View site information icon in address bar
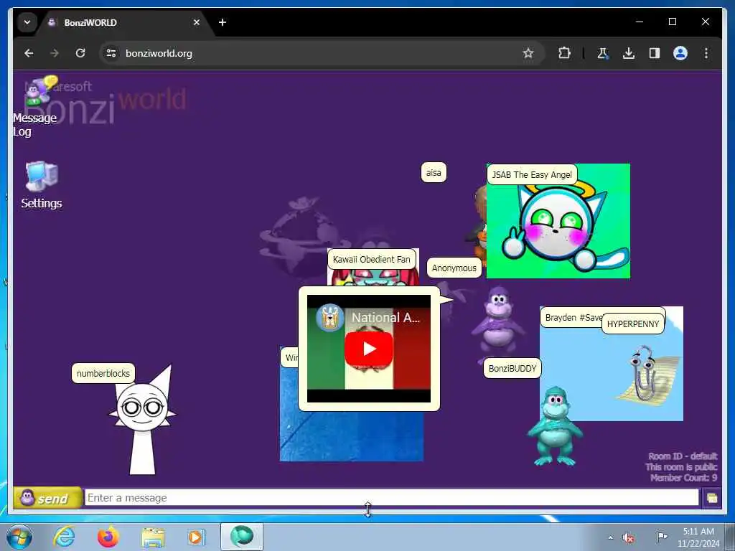The width and height of the screenshot is (735, 551). (111, 53)
